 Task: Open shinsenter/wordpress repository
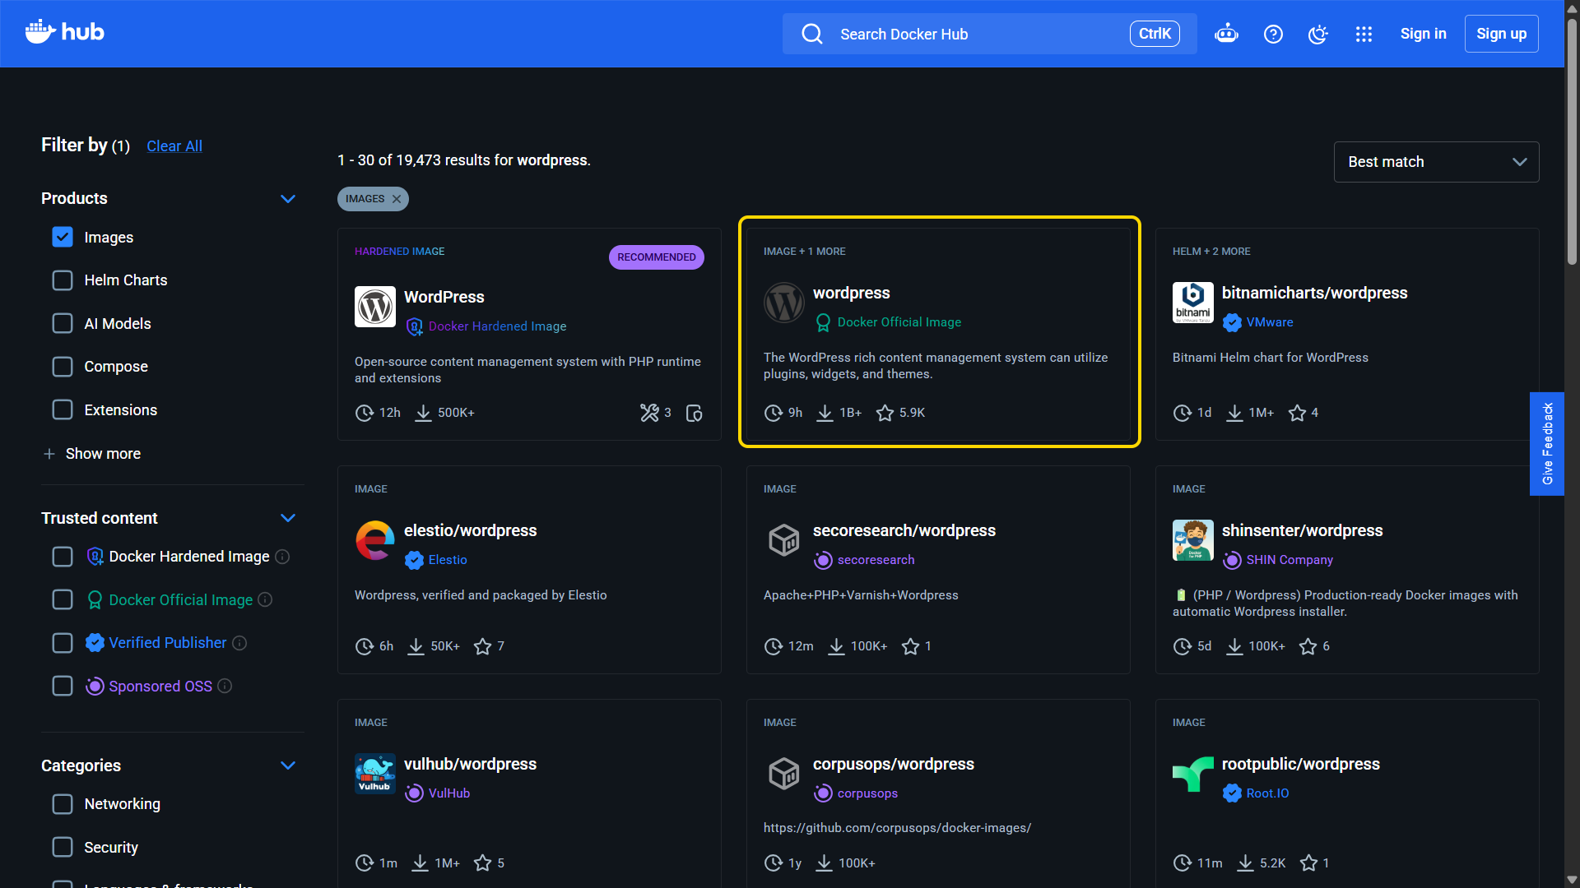(1302, 530)
